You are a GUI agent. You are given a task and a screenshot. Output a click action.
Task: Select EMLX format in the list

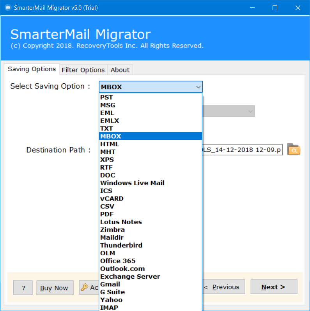(151, 121)
